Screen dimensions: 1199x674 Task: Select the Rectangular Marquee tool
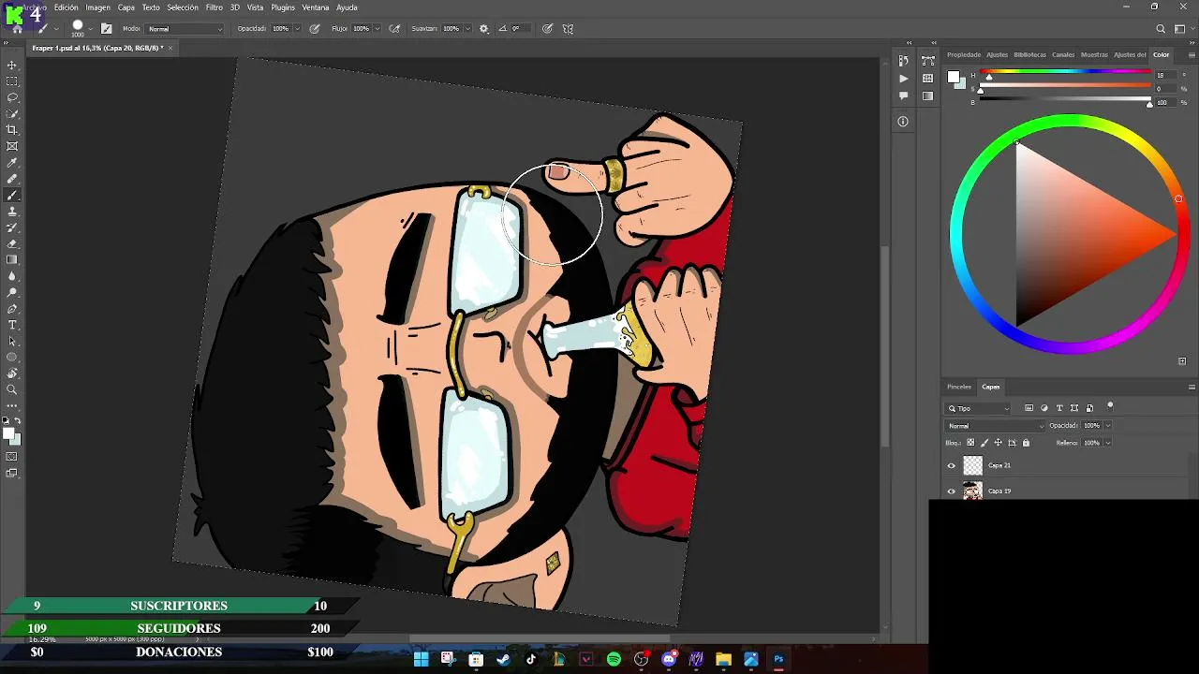pyautogui.click(x=12, y=81)
